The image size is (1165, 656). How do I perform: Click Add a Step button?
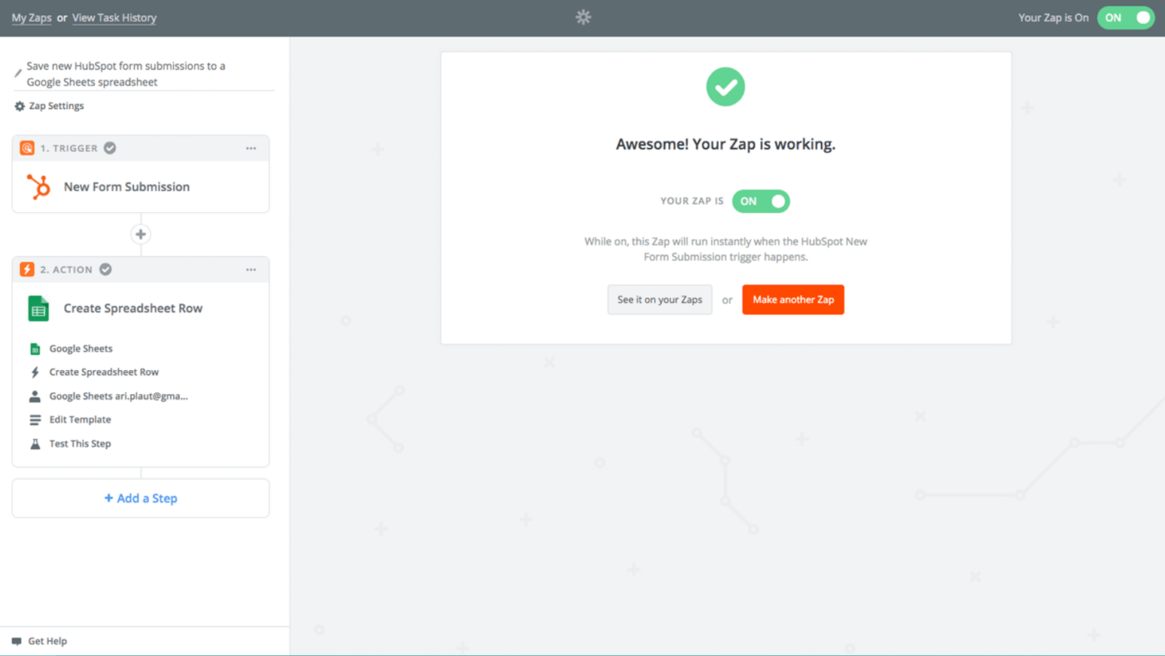coord(141,498)
